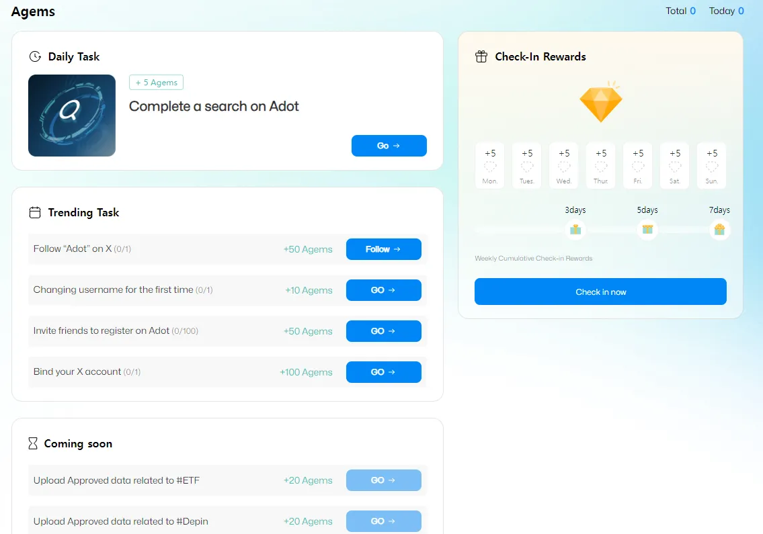Image resolution: width=763 pixels, height=534 pixels.
Task: Click the hourglass icon beside Coming soon
Action: point(33,444)
